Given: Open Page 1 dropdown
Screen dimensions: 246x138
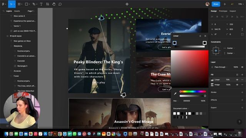Looking at the screenshot, I should tap(31, 11).
